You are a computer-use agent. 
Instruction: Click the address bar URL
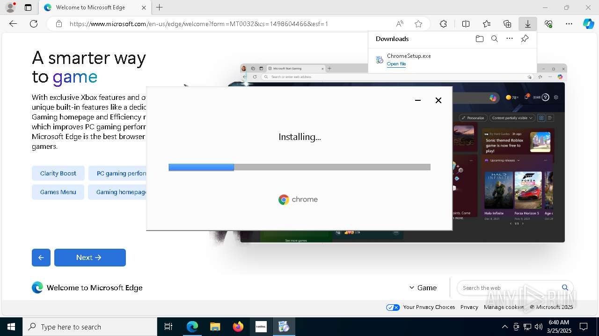point(199,24)
